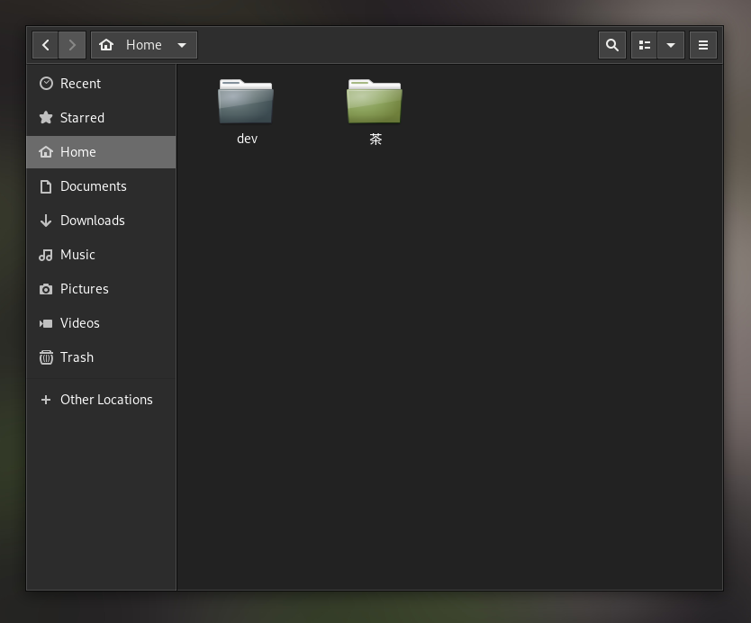Screen dimensions: 751x623
Task: Open Documents in the sidebar
Action: (x=101, y=186)
